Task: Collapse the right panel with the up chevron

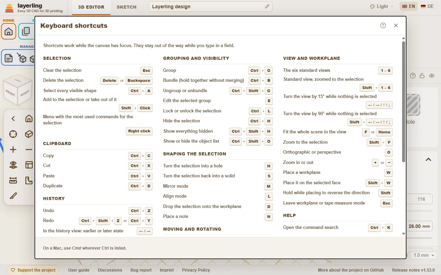Action: [x=428, y=159]
